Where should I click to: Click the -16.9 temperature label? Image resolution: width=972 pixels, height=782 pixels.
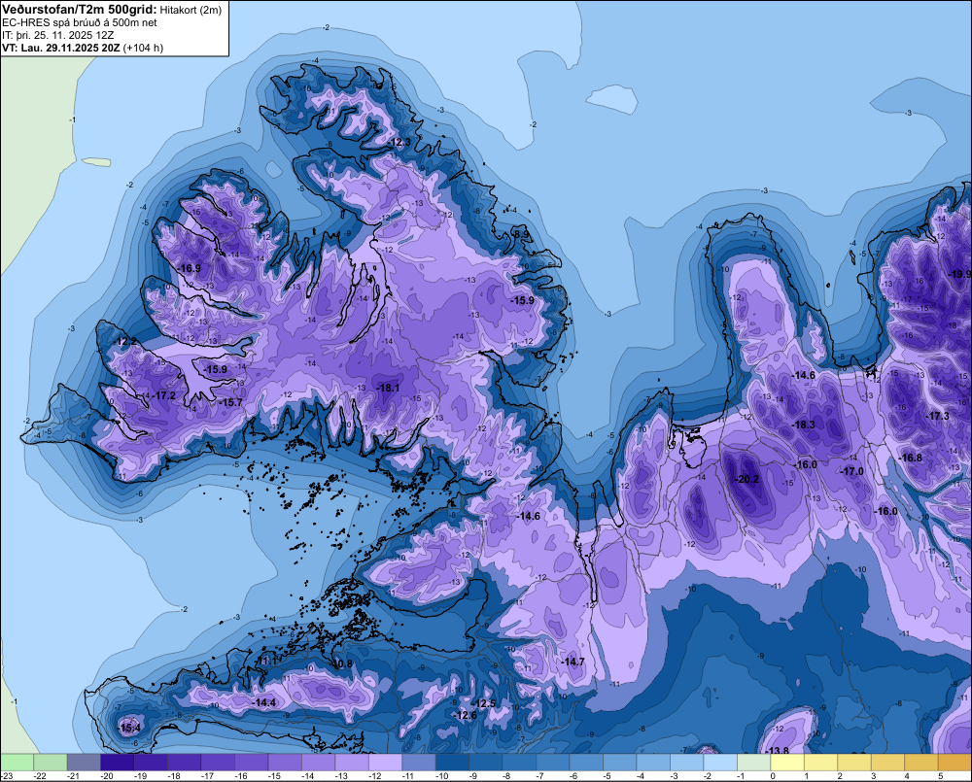[190, 268]
